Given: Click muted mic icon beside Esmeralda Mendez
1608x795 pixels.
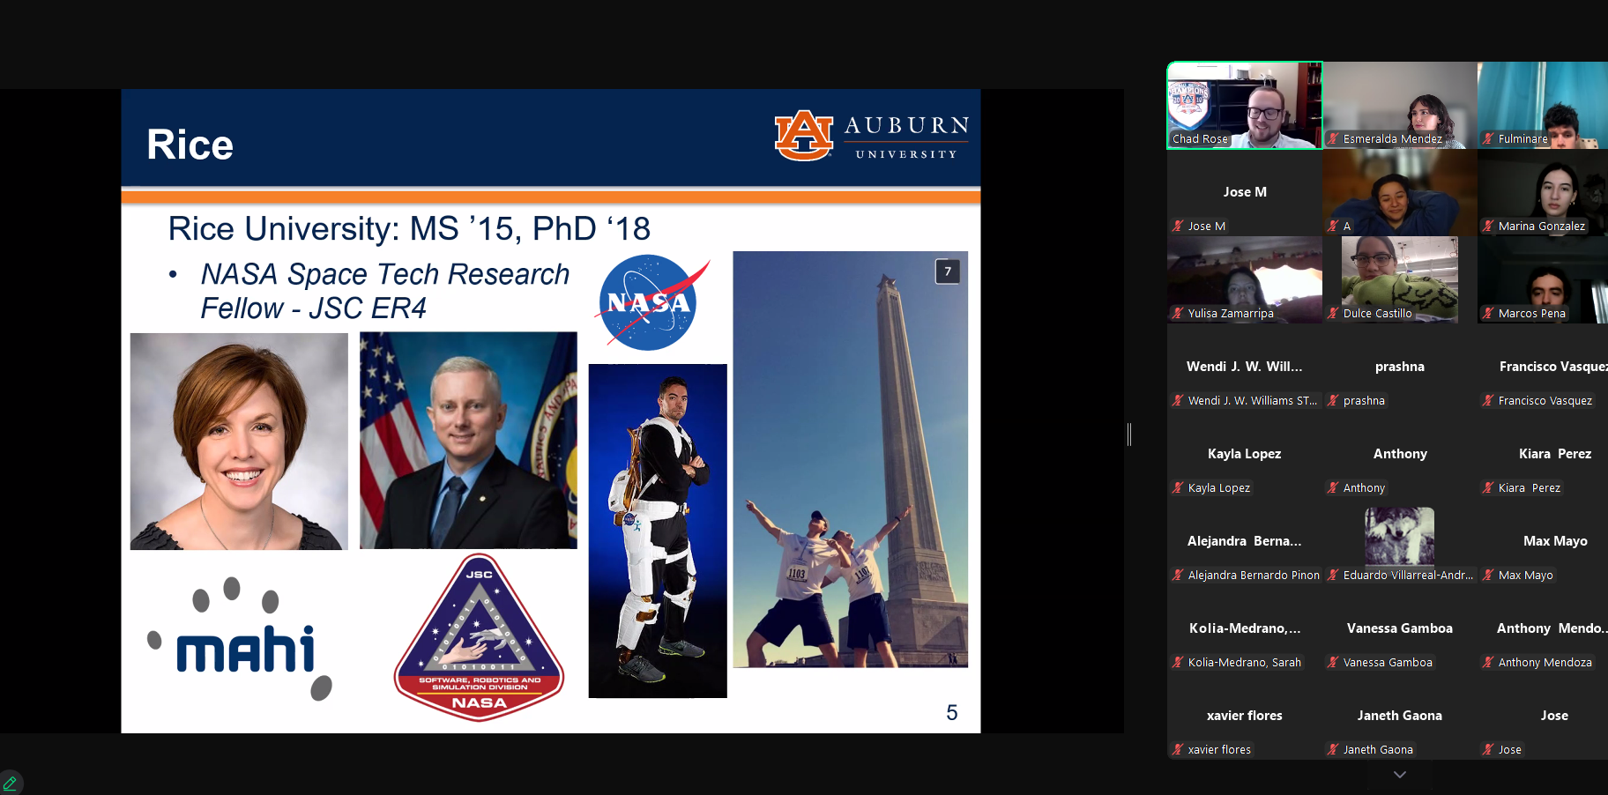Looking at the screenshot, I should (1333, 139).
